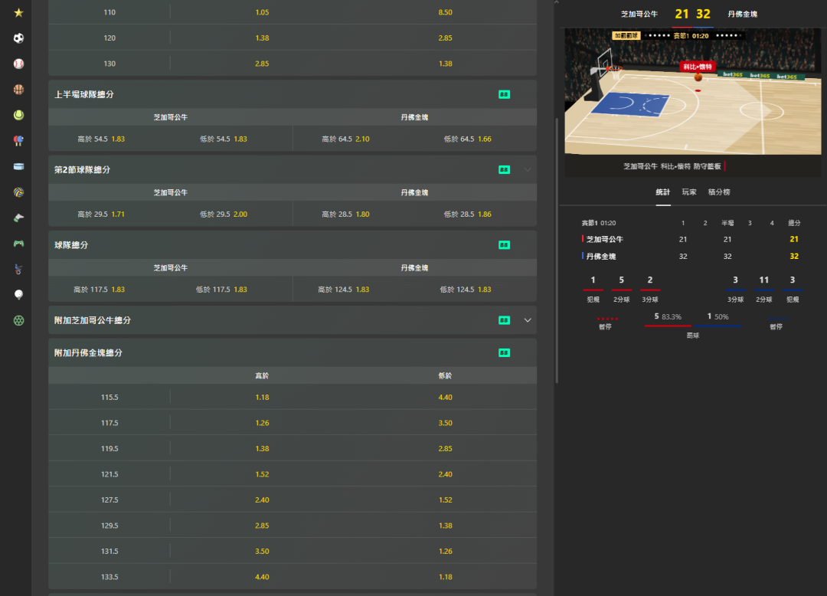This screenshot has height=596, width=827.
Task: Switch to the 統計 tab
Action: tap(663, 192)
